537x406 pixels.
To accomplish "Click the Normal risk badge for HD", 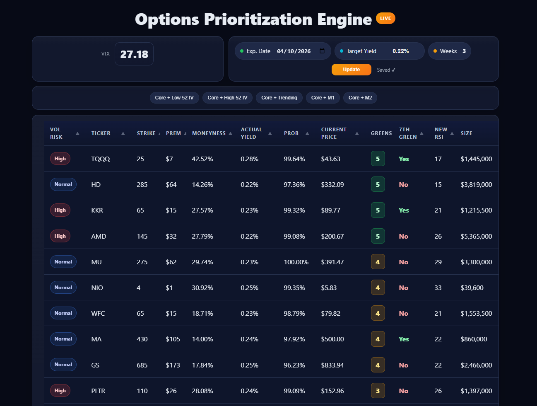I will (63, 184).
